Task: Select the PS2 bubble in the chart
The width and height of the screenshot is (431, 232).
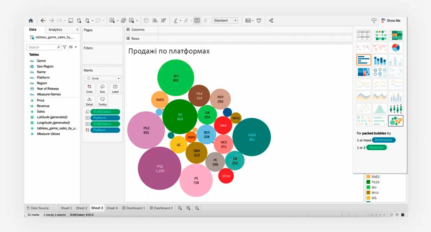Action: pos(159,168)
